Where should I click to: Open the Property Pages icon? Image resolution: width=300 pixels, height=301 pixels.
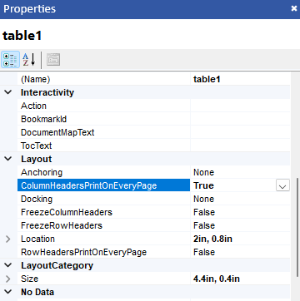53,59
